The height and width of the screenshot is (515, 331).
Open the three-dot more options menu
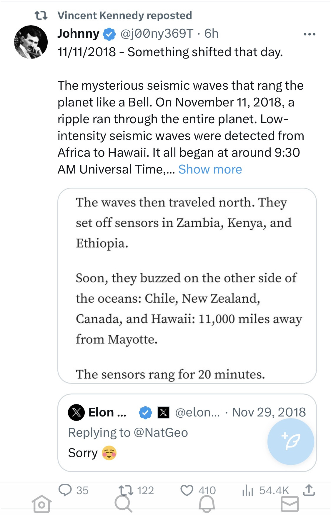click(x=309, y=34)
